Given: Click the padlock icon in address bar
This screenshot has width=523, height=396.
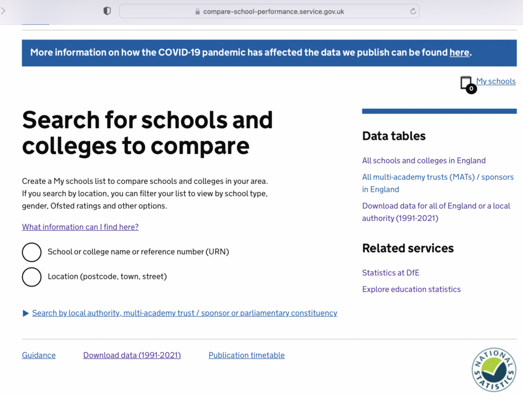Looking at the screenshot, I should (197, 12).
